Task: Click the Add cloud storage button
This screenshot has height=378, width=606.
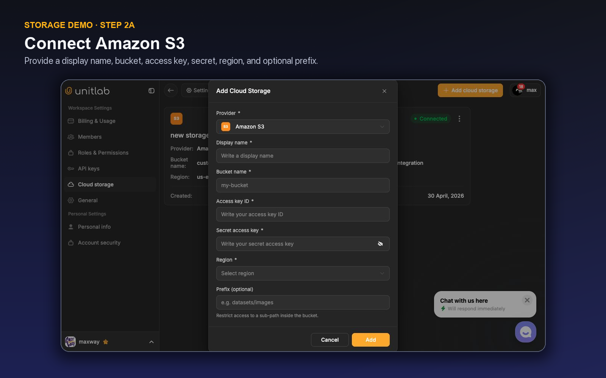Action: (x=470, y=90)
